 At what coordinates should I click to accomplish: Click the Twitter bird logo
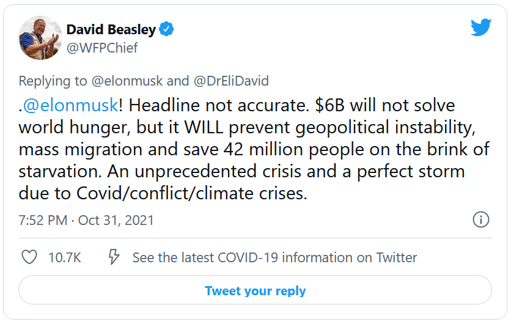[481, 28]
